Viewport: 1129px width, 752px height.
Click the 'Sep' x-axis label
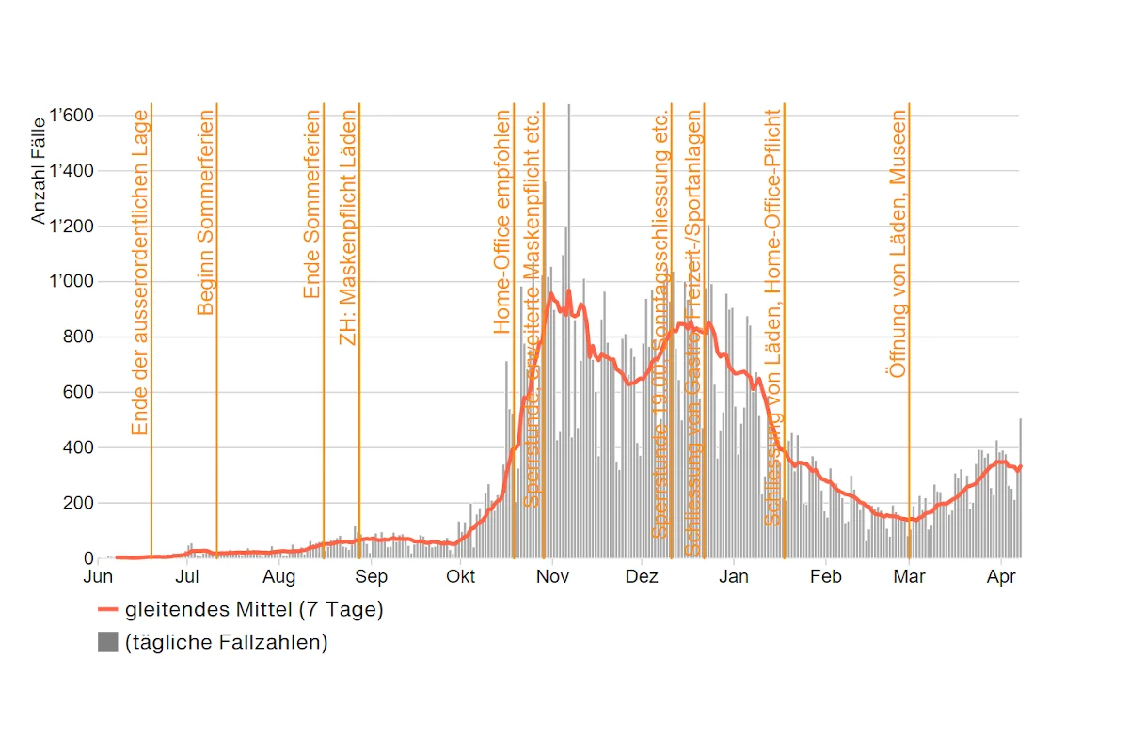point(372,576)
